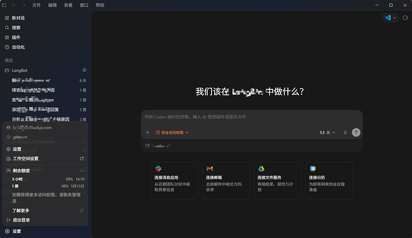
Task: Focus the Codex prompt input field
Action: (252, 117)
